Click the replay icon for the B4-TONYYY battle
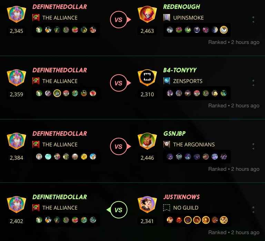This screenshot has width=265, height=241. click(253, 81)
